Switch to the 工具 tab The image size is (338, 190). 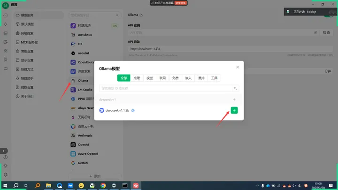click(x=214, y=78)
